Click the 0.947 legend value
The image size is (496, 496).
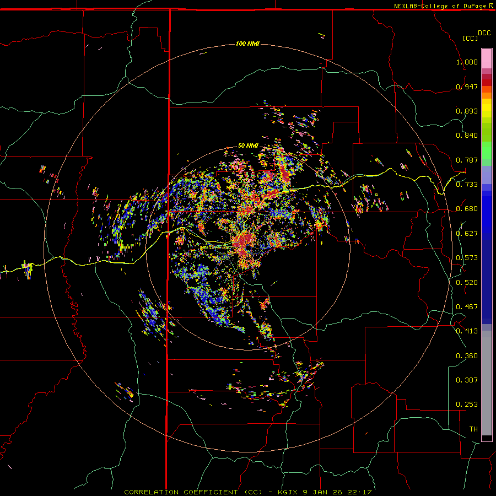[x=467, y=87]
